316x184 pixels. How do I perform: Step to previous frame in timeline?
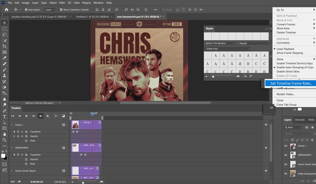[20, 116]
